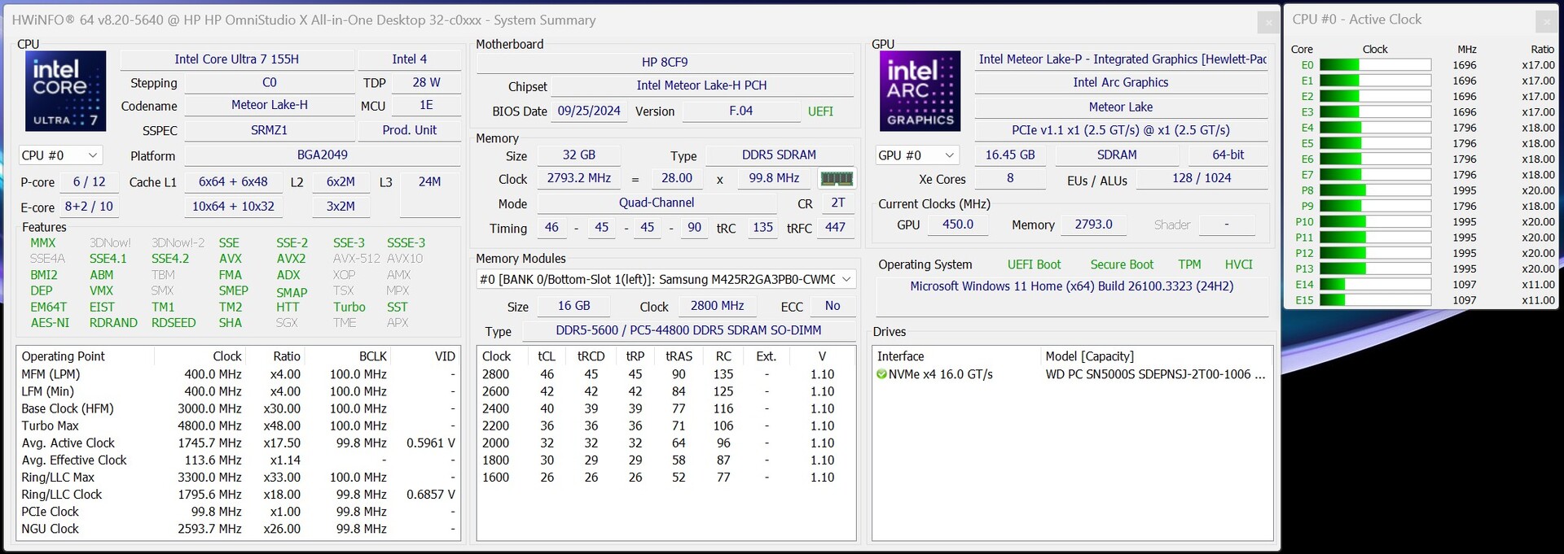Click the Operating Point column header
This screenshot has width=1564, height=554.
(x=86, y=356)
